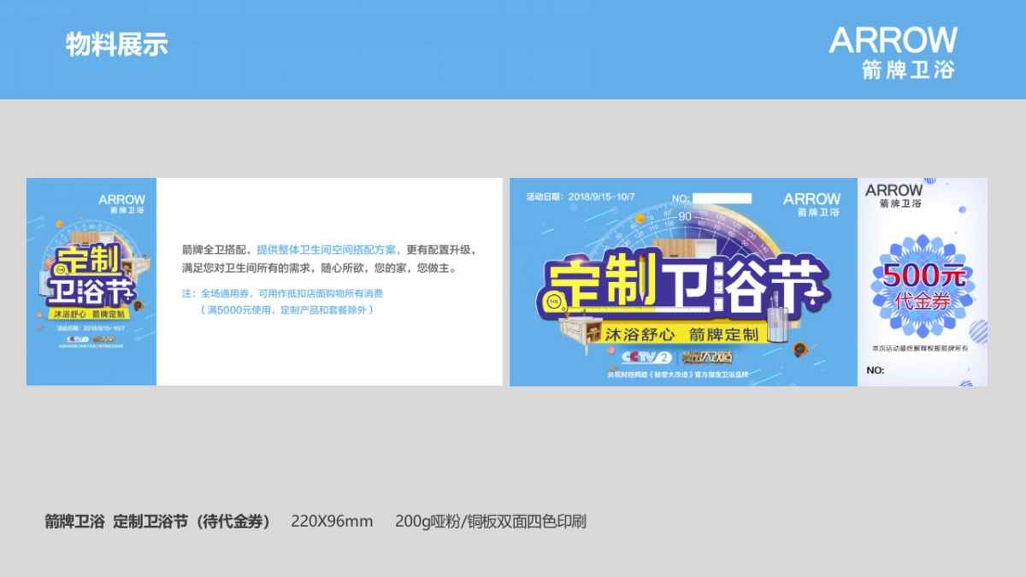Click the 秘密大改造 program logo

(x=708, y=356)
